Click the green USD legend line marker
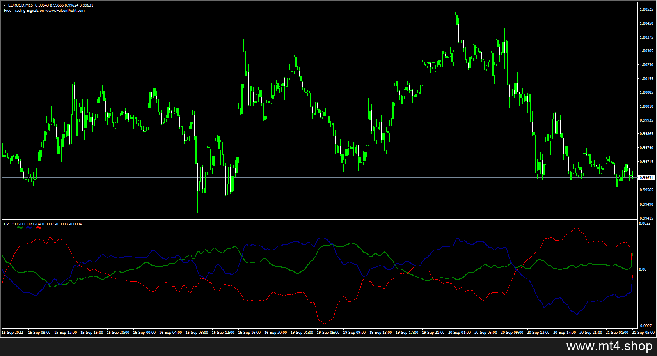The image size is (657, 356). 19,227
